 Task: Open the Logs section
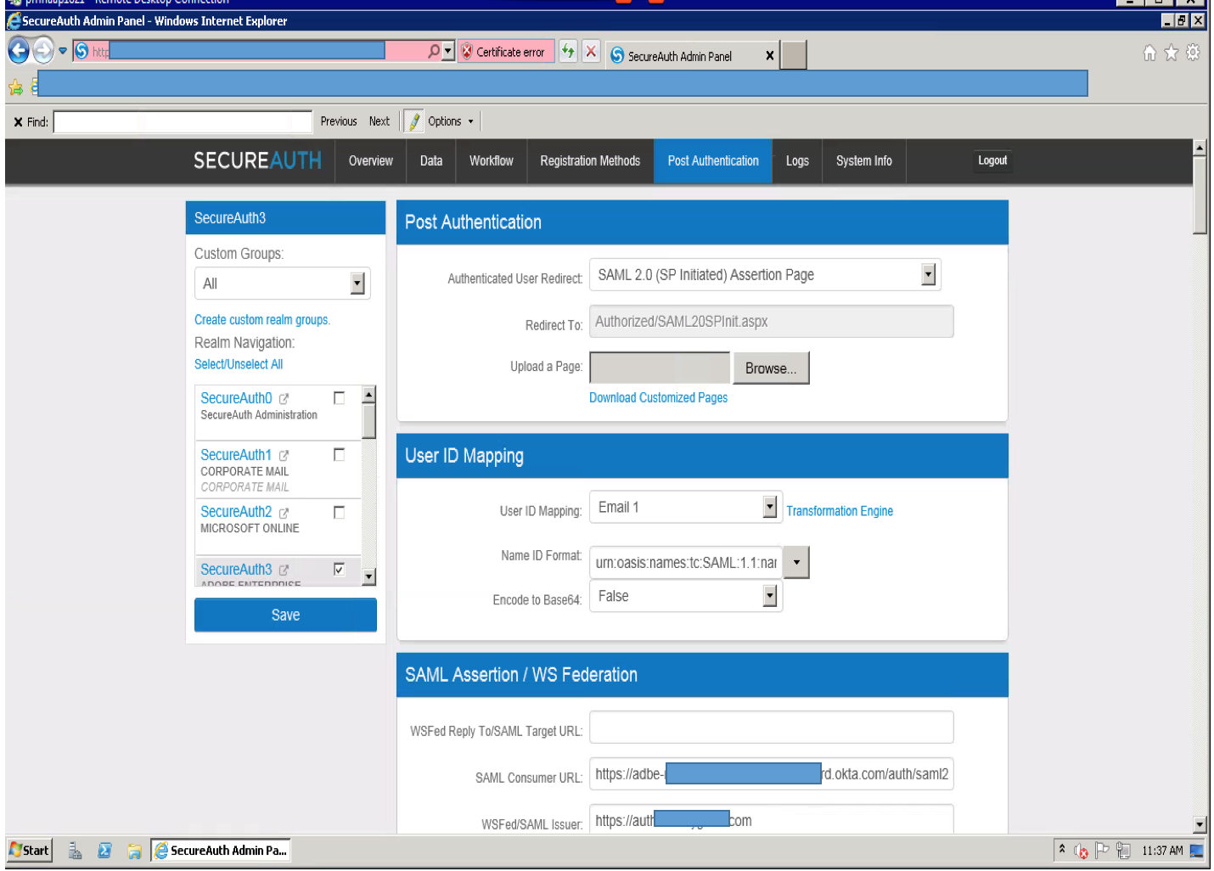click(796, 160)
